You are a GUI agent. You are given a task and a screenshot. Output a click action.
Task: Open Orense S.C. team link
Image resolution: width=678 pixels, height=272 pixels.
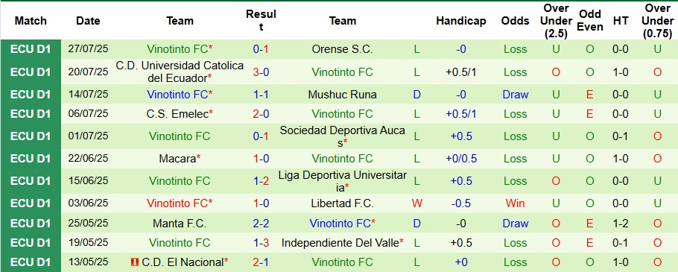[342, 49]
